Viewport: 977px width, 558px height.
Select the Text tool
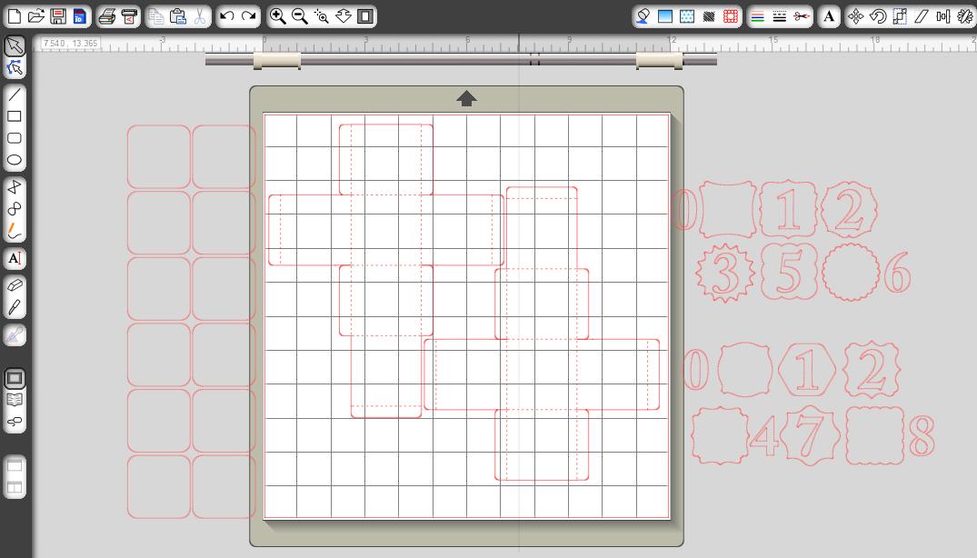tap(15, 258)
